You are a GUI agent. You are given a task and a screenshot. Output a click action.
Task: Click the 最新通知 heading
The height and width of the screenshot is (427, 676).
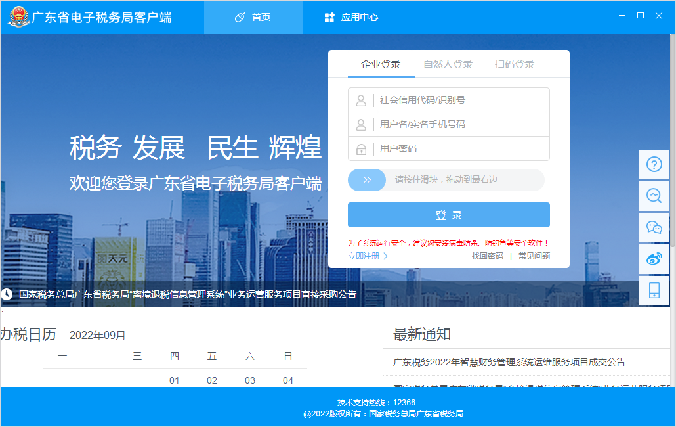coord(421,334)
